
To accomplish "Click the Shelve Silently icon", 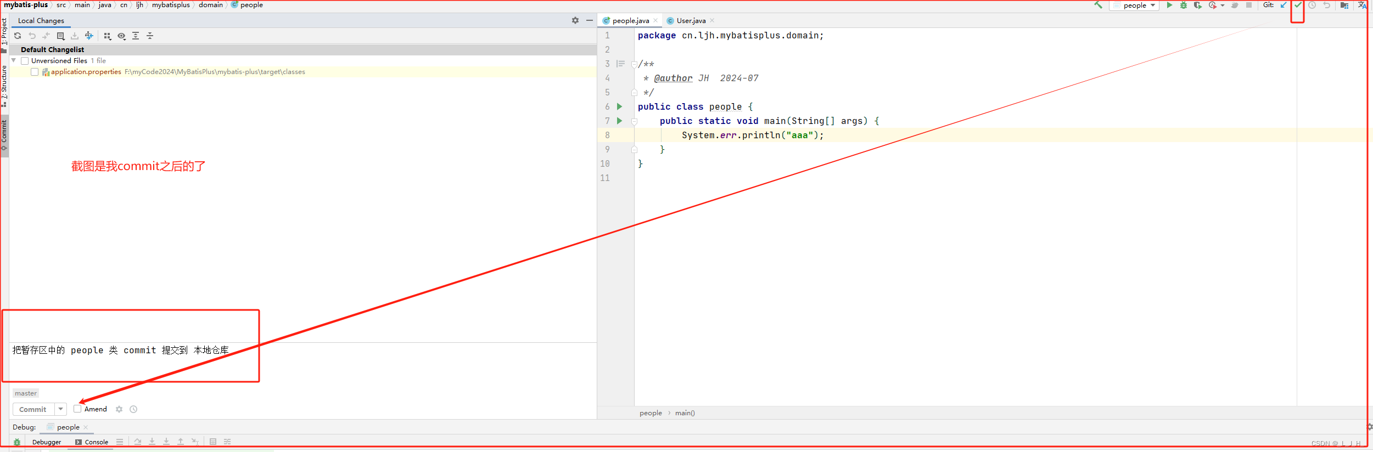I will [75, 36].
